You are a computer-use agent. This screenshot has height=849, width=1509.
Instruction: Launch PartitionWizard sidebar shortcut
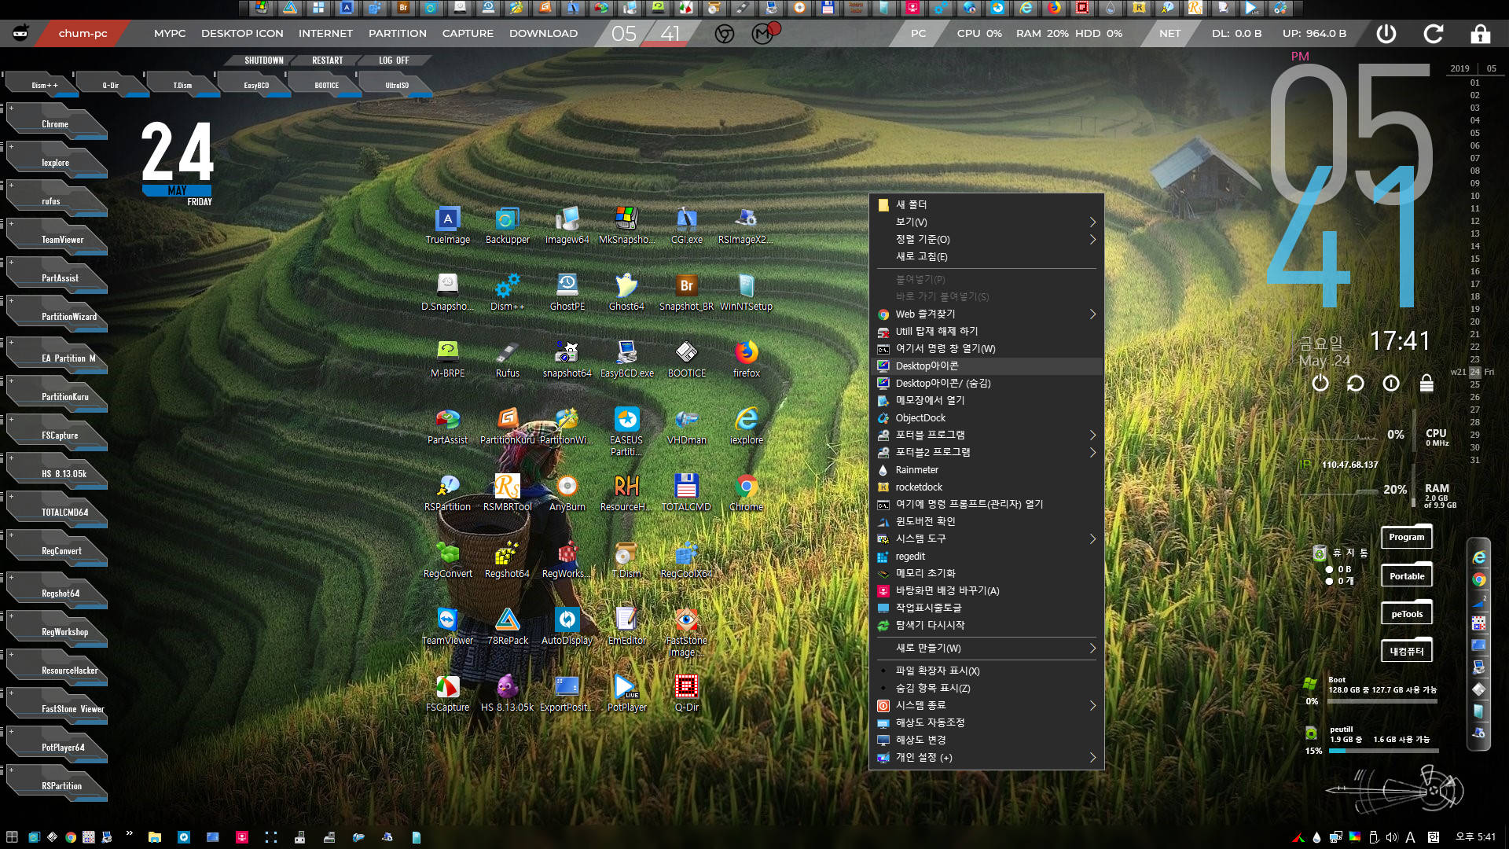coord(57,316)
